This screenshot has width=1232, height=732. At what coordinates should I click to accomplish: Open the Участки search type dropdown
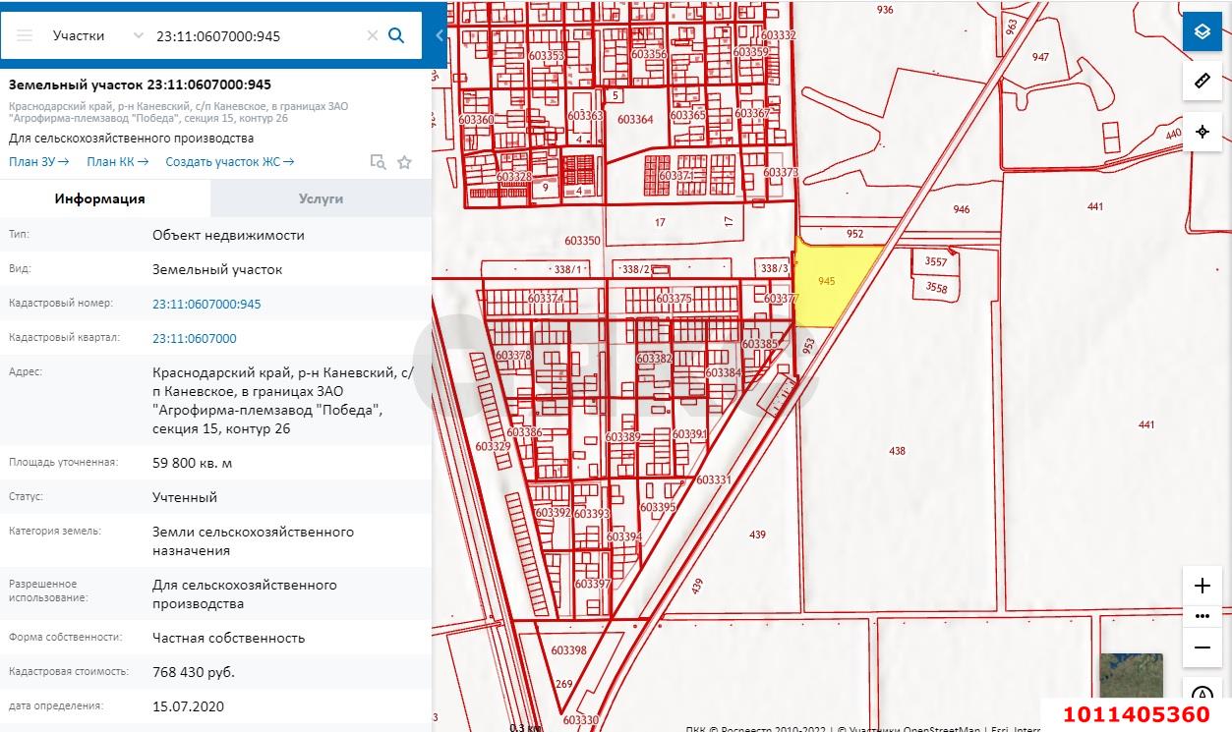pos(98,35)
